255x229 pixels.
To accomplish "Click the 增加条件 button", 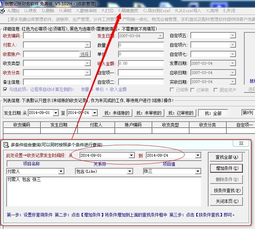I will (226, 168).
